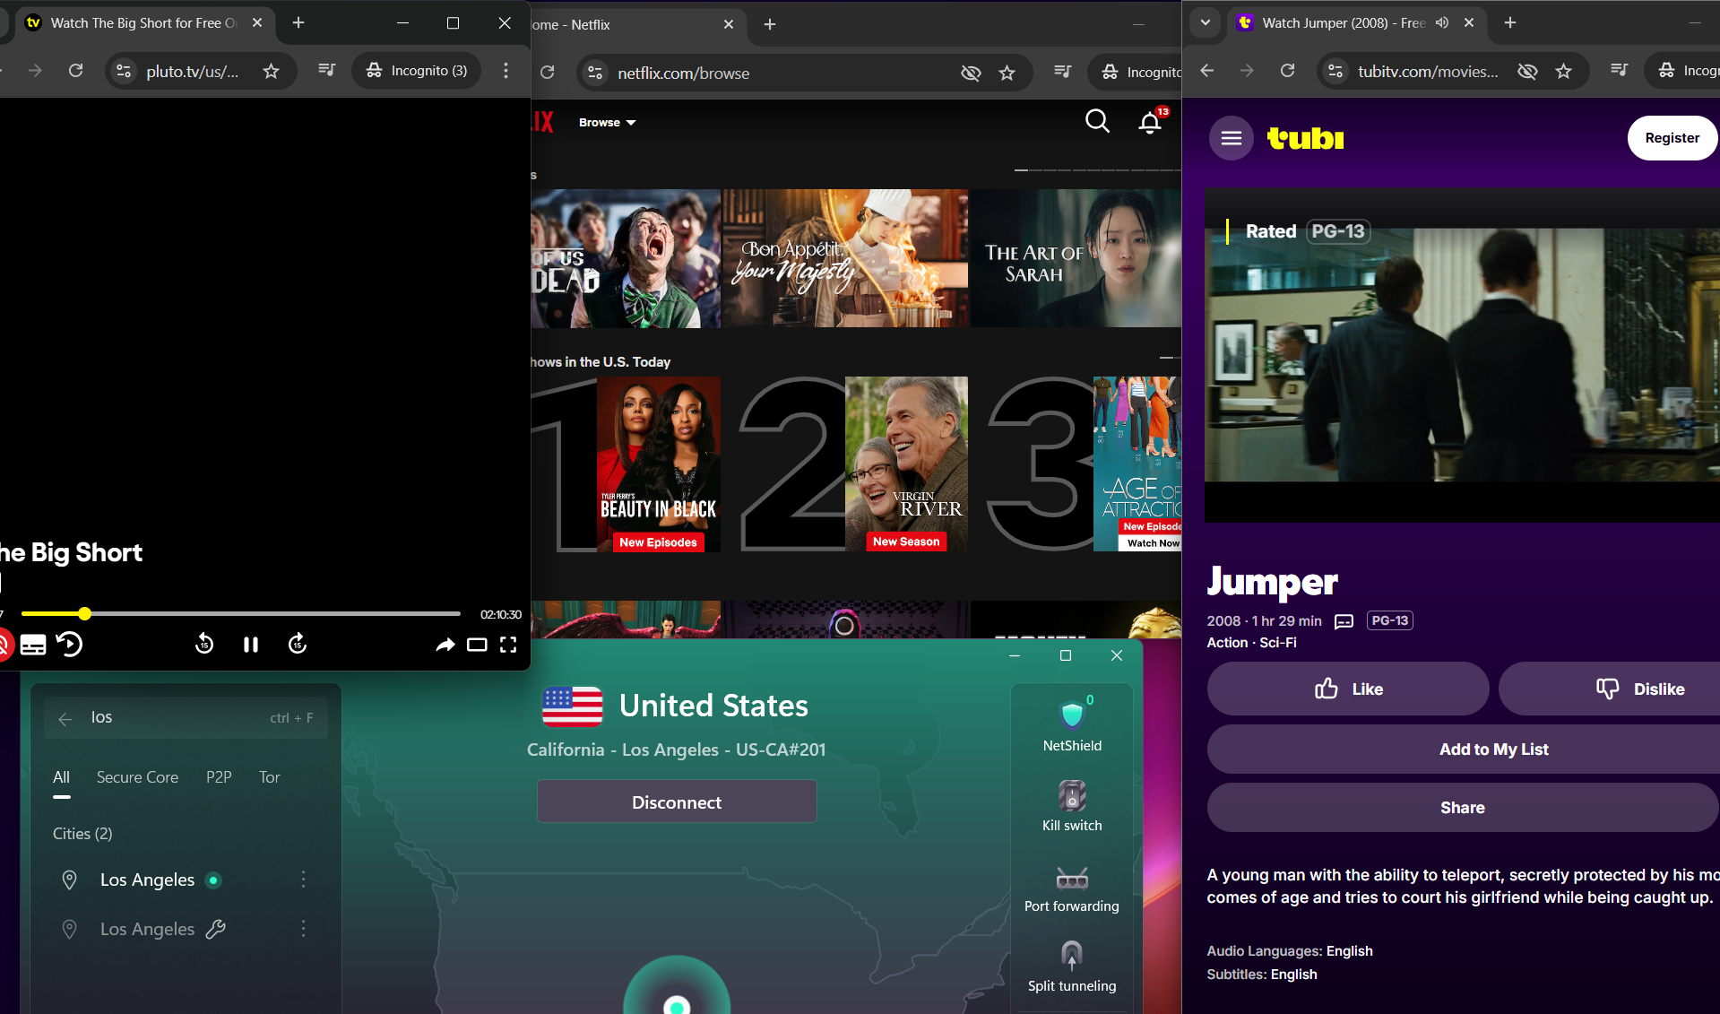1720x1014 pixels.
Task: Mute the Jumper tab audio
Action: point(1442,23)
